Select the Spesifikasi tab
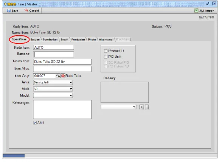Viewport: 219px width, 162px height. coord(20,39)
